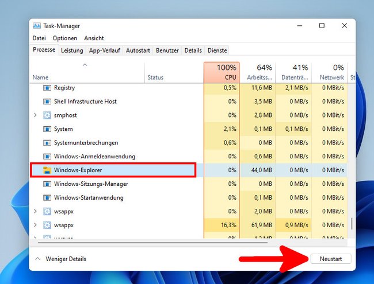Switch to the Leistung tab
The width and height of the screenshot is (374, 284).
tap(72, 50)
